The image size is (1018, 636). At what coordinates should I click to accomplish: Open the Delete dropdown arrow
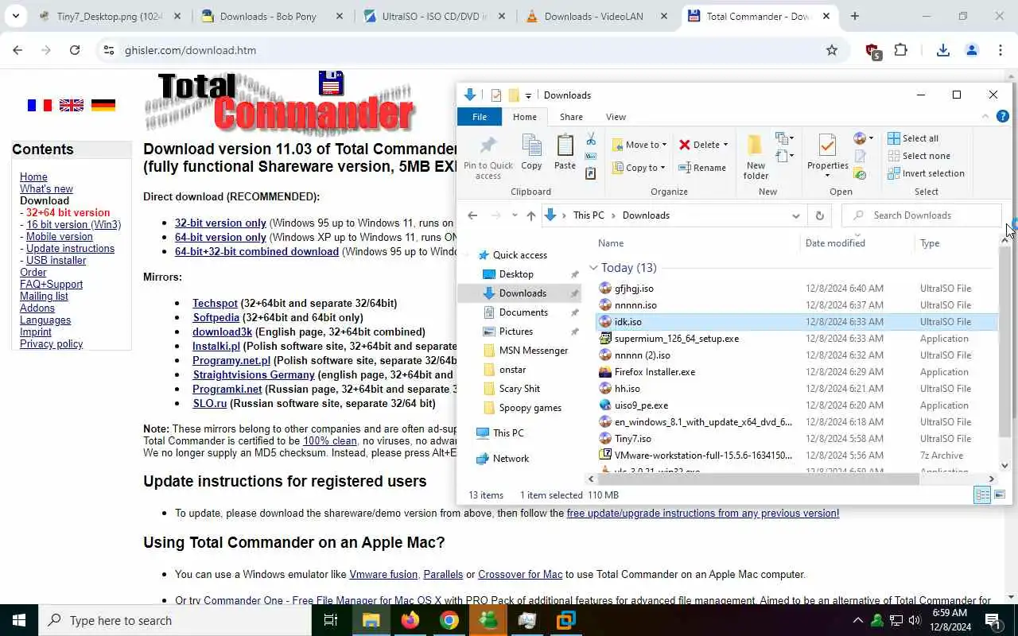725,145
